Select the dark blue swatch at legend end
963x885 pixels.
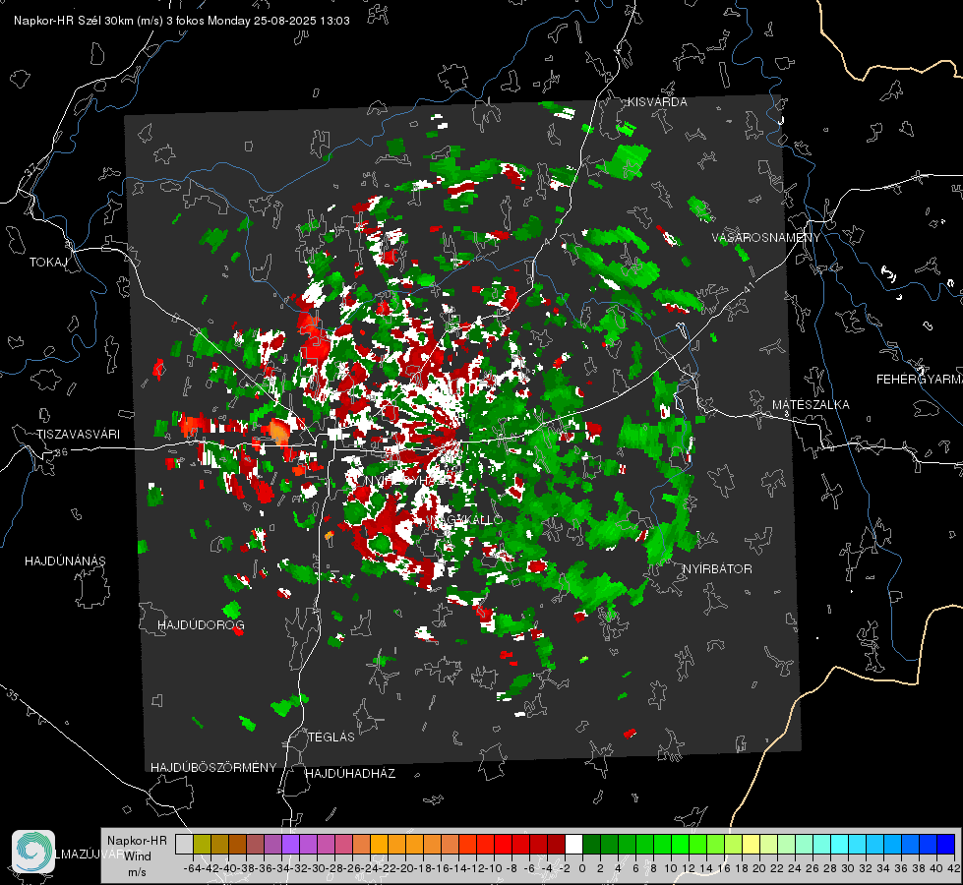[946, 844]
